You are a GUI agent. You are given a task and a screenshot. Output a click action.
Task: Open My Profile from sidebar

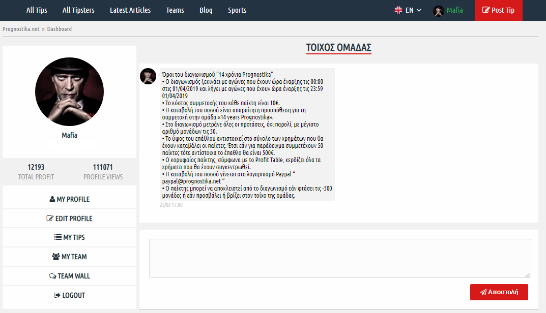(x=69, y=199)
